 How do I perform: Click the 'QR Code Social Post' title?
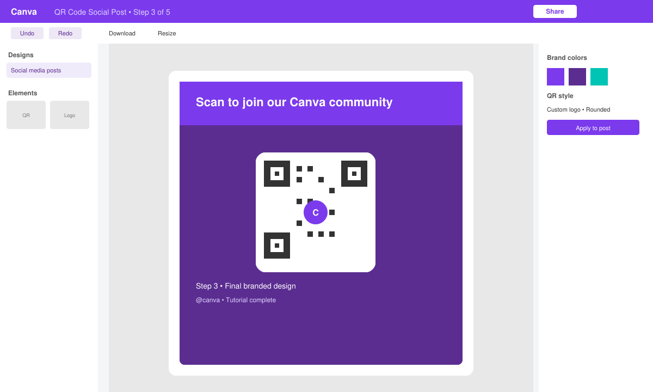(x=90, y=12)
